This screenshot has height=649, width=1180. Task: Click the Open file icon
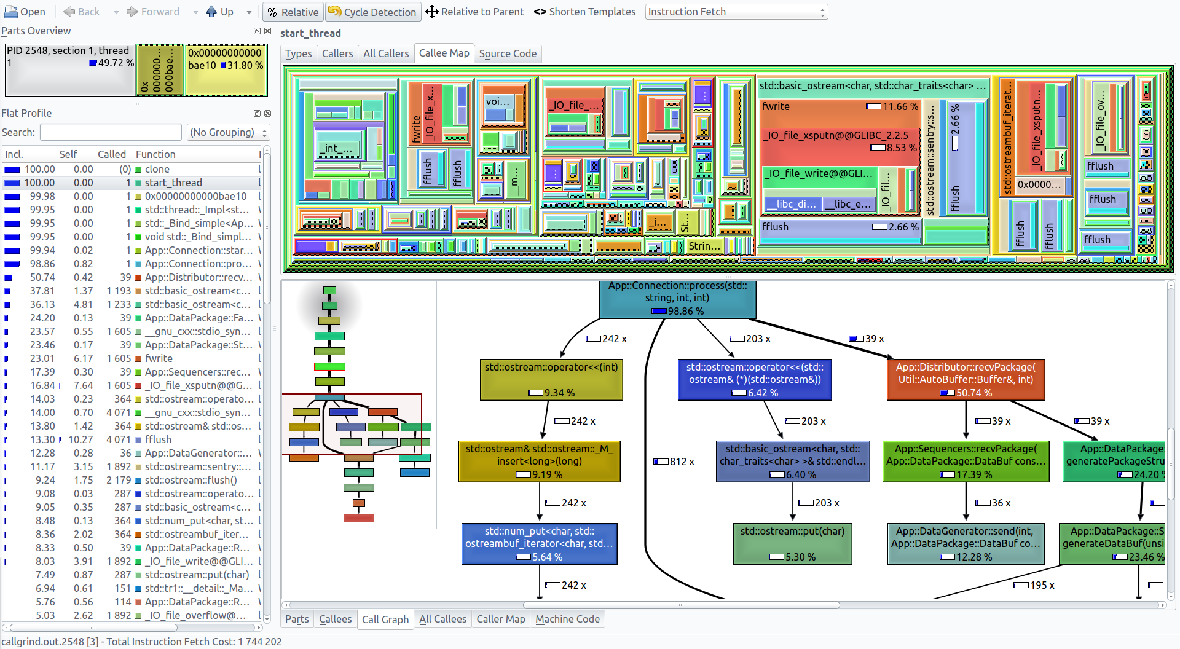[x=11, y=12]
